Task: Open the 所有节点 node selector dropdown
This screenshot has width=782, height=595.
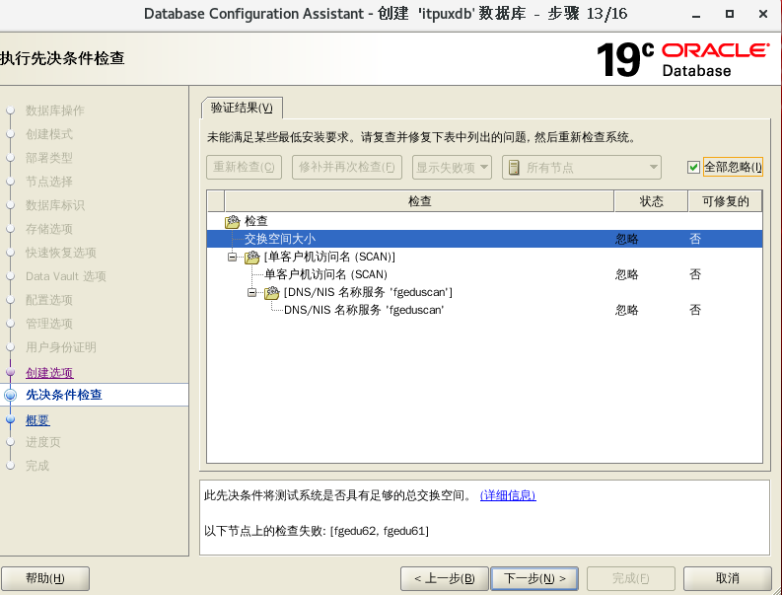Action: click(x=582, y=167)
